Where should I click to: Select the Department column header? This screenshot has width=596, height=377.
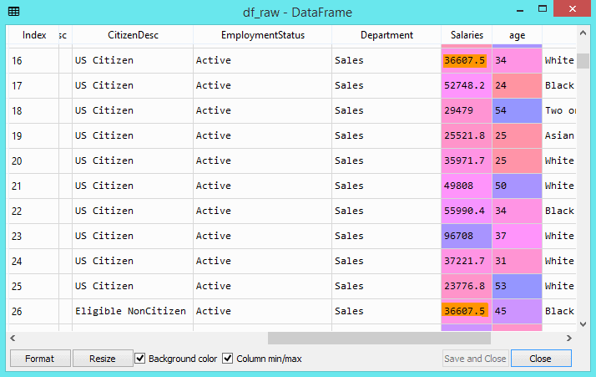tap(386, 35)
